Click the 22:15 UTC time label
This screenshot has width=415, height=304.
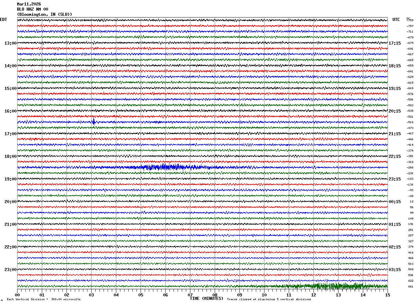(x=395, y=156)
